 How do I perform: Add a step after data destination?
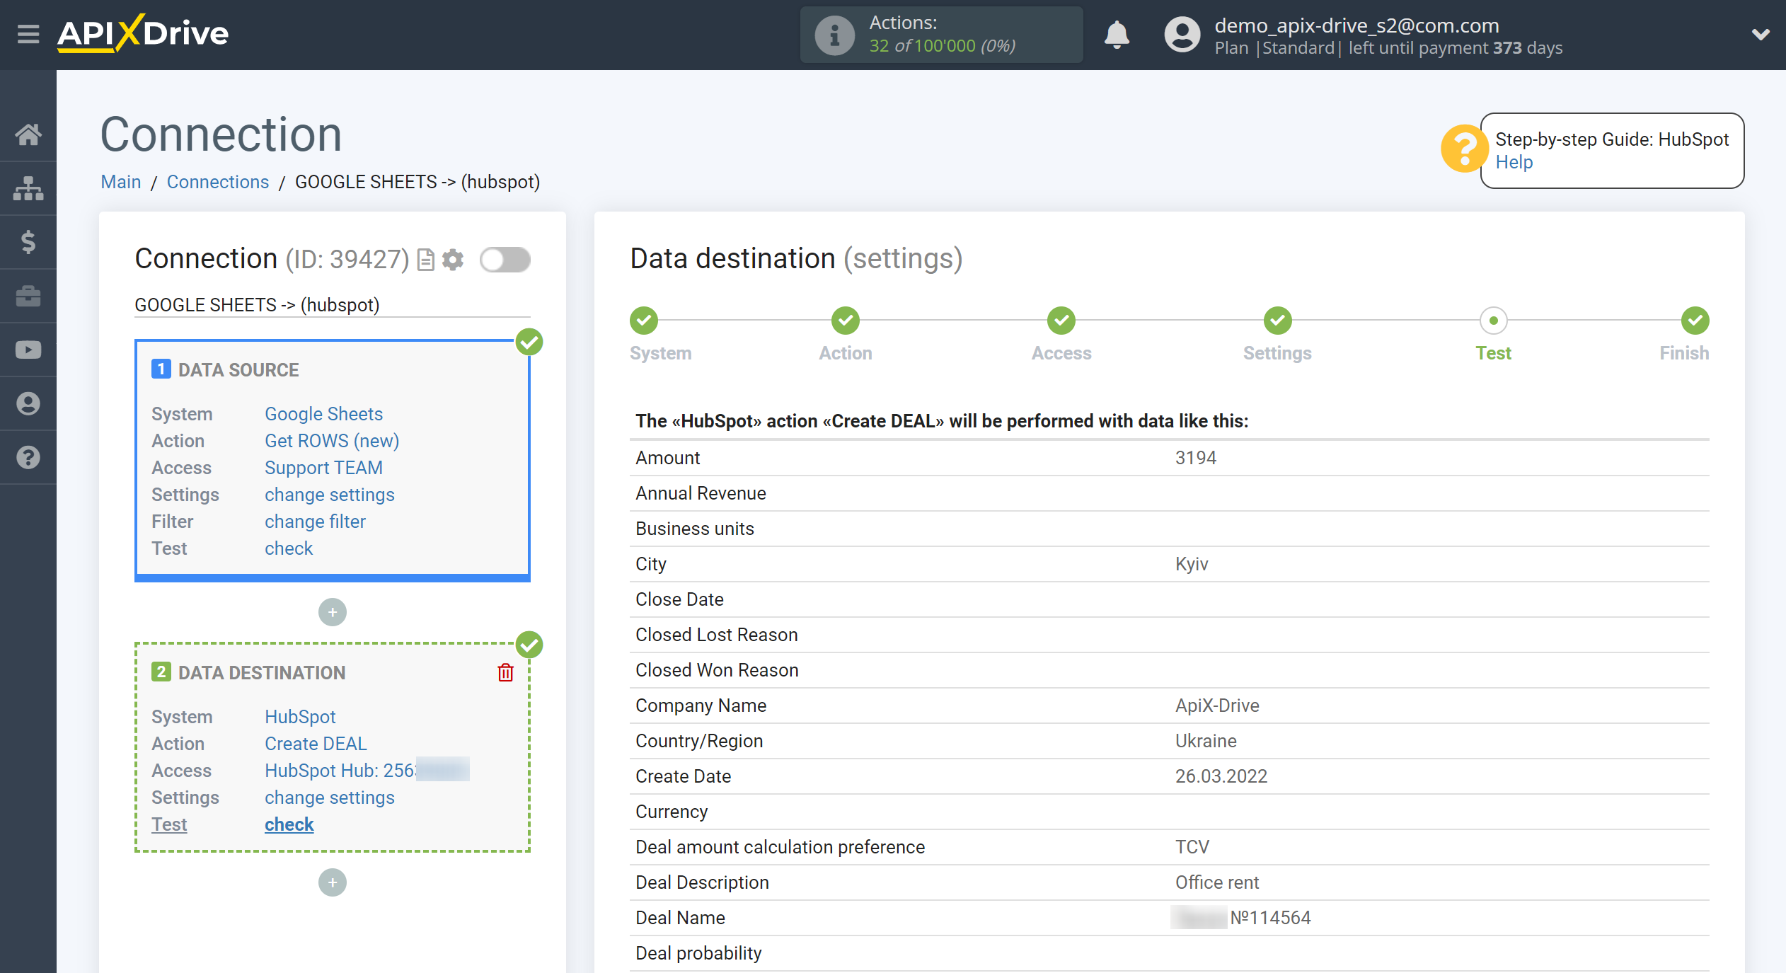click(333, 882)
